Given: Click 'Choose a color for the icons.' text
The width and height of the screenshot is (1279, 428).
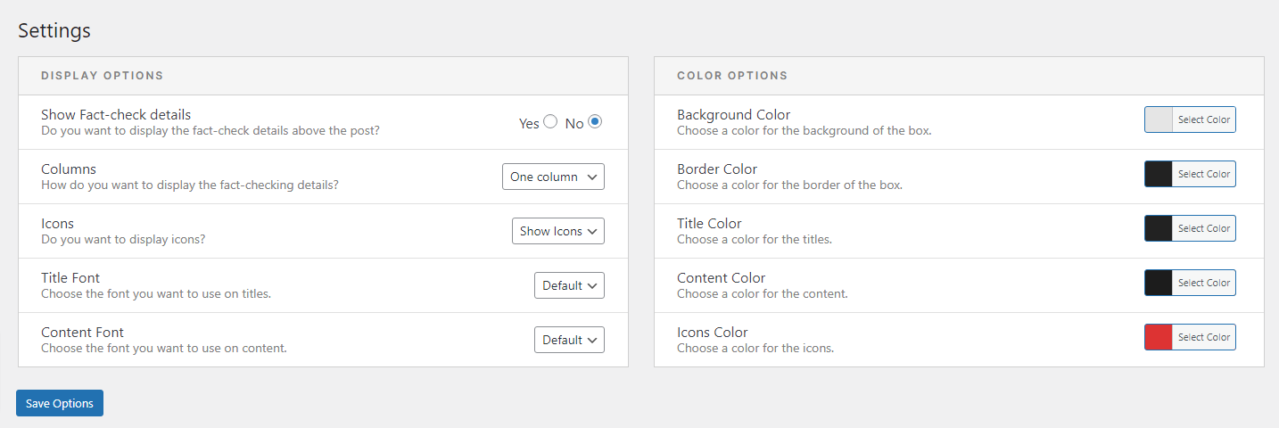Looking at the screenshot, I should coord(755,349).
